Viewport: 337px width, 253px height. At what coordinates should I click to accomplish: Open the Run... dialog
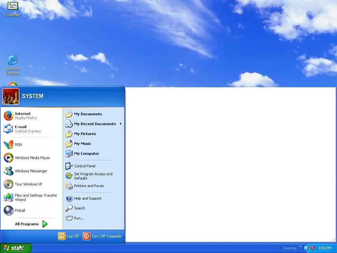pos(94,218)
